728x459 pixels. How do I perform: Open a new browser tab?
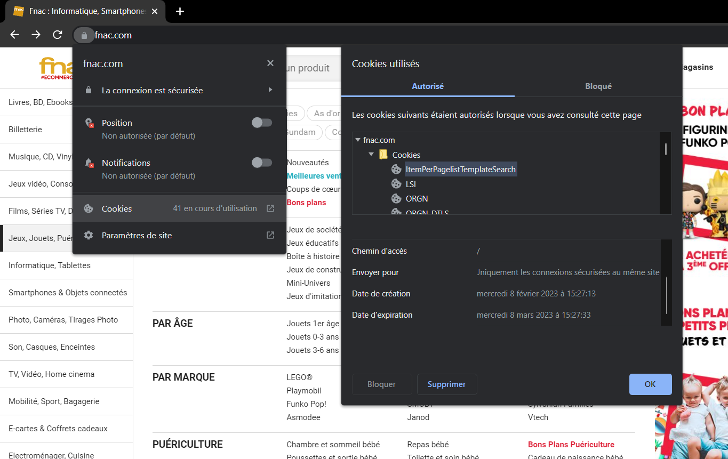[180, 11]
